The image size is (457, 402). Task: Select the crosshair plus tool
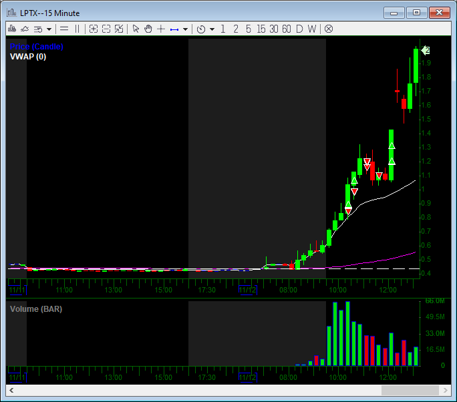tap(161, 29)
